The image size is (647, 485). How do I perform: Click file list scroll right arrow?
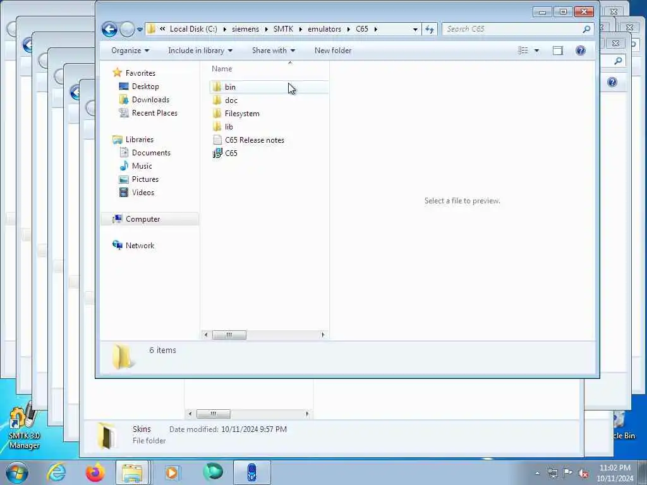(x=323, y=335)
